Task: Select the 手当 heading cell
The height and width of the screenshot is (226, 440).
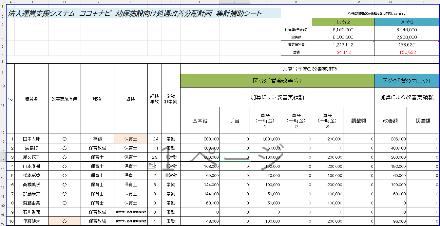Action: 235,121
